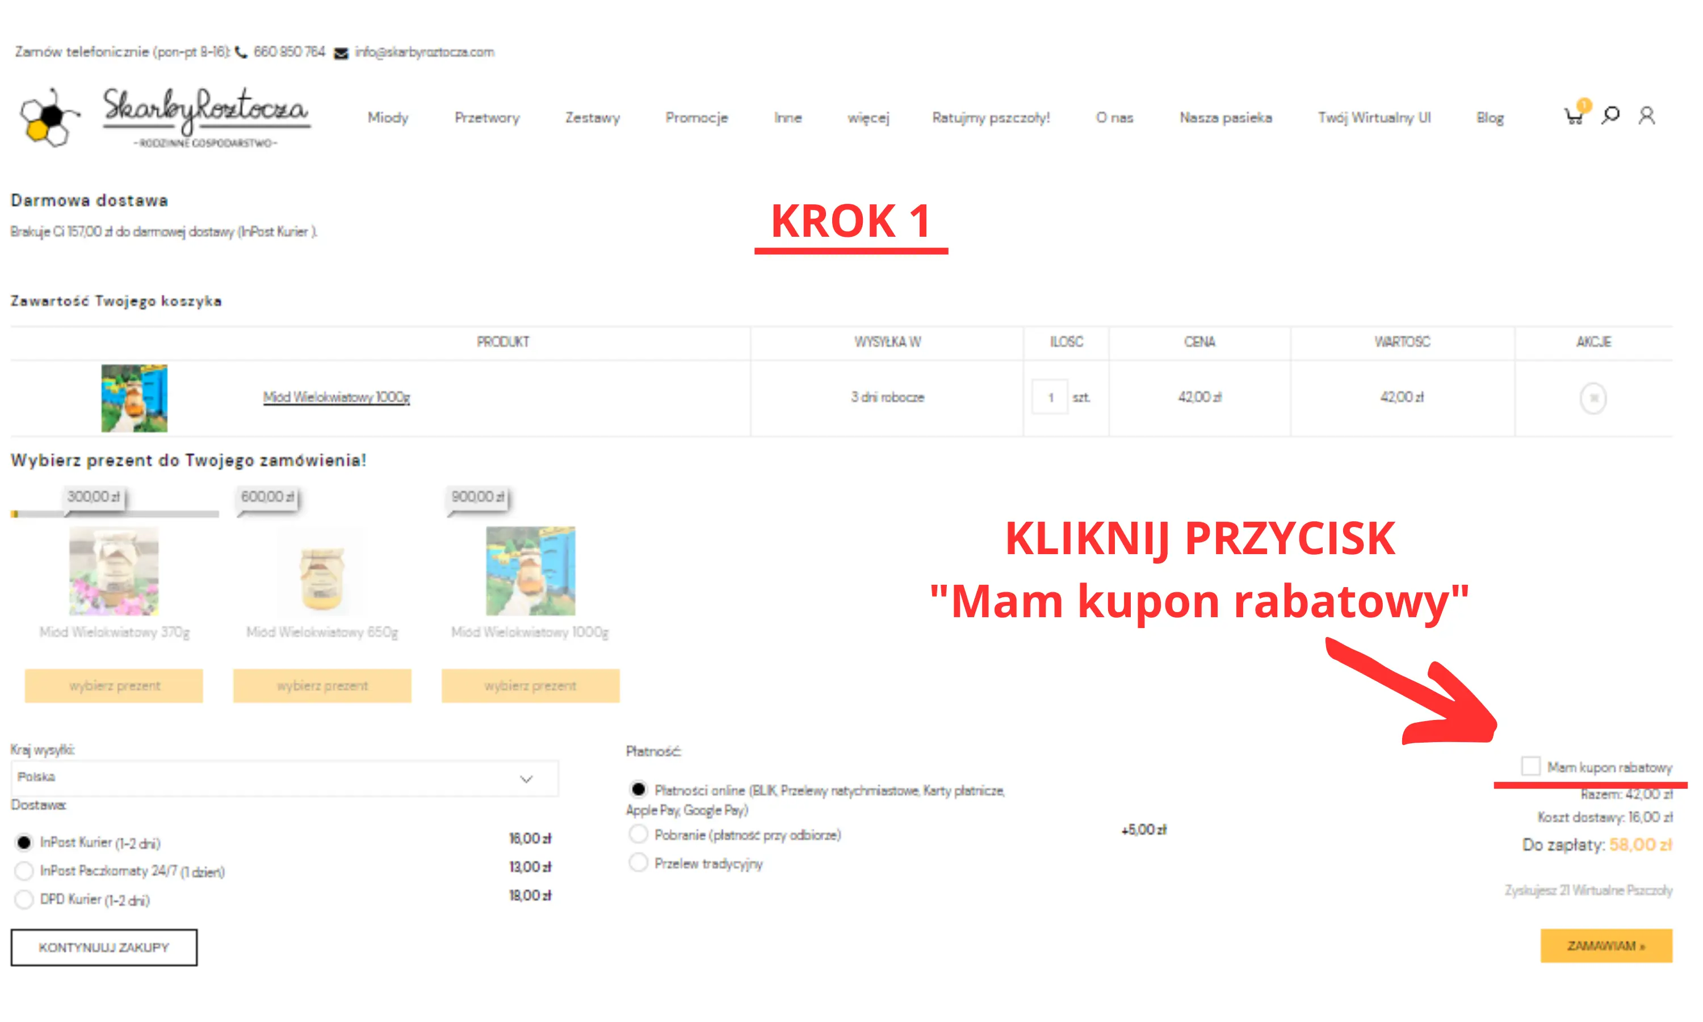1703x1022 pixels.
Task: Click the phone icon in top bar
Action: tap(242, 52)
